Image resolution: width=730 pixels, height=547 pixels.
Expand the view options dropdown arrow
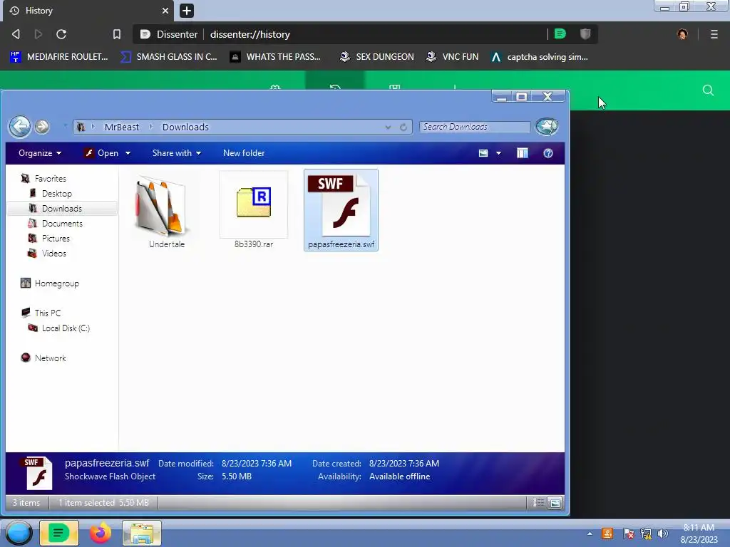(498, 153)
